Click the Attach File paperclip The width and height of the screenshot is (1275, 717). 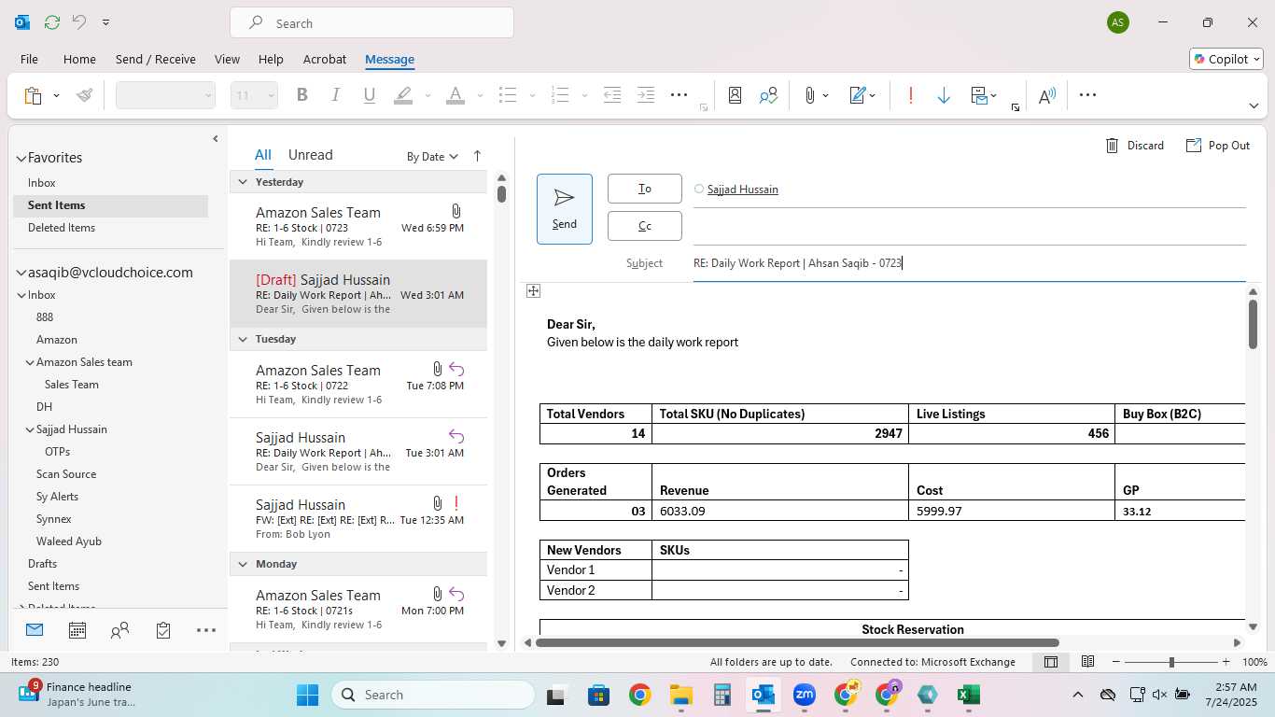[x=810, y=95]
